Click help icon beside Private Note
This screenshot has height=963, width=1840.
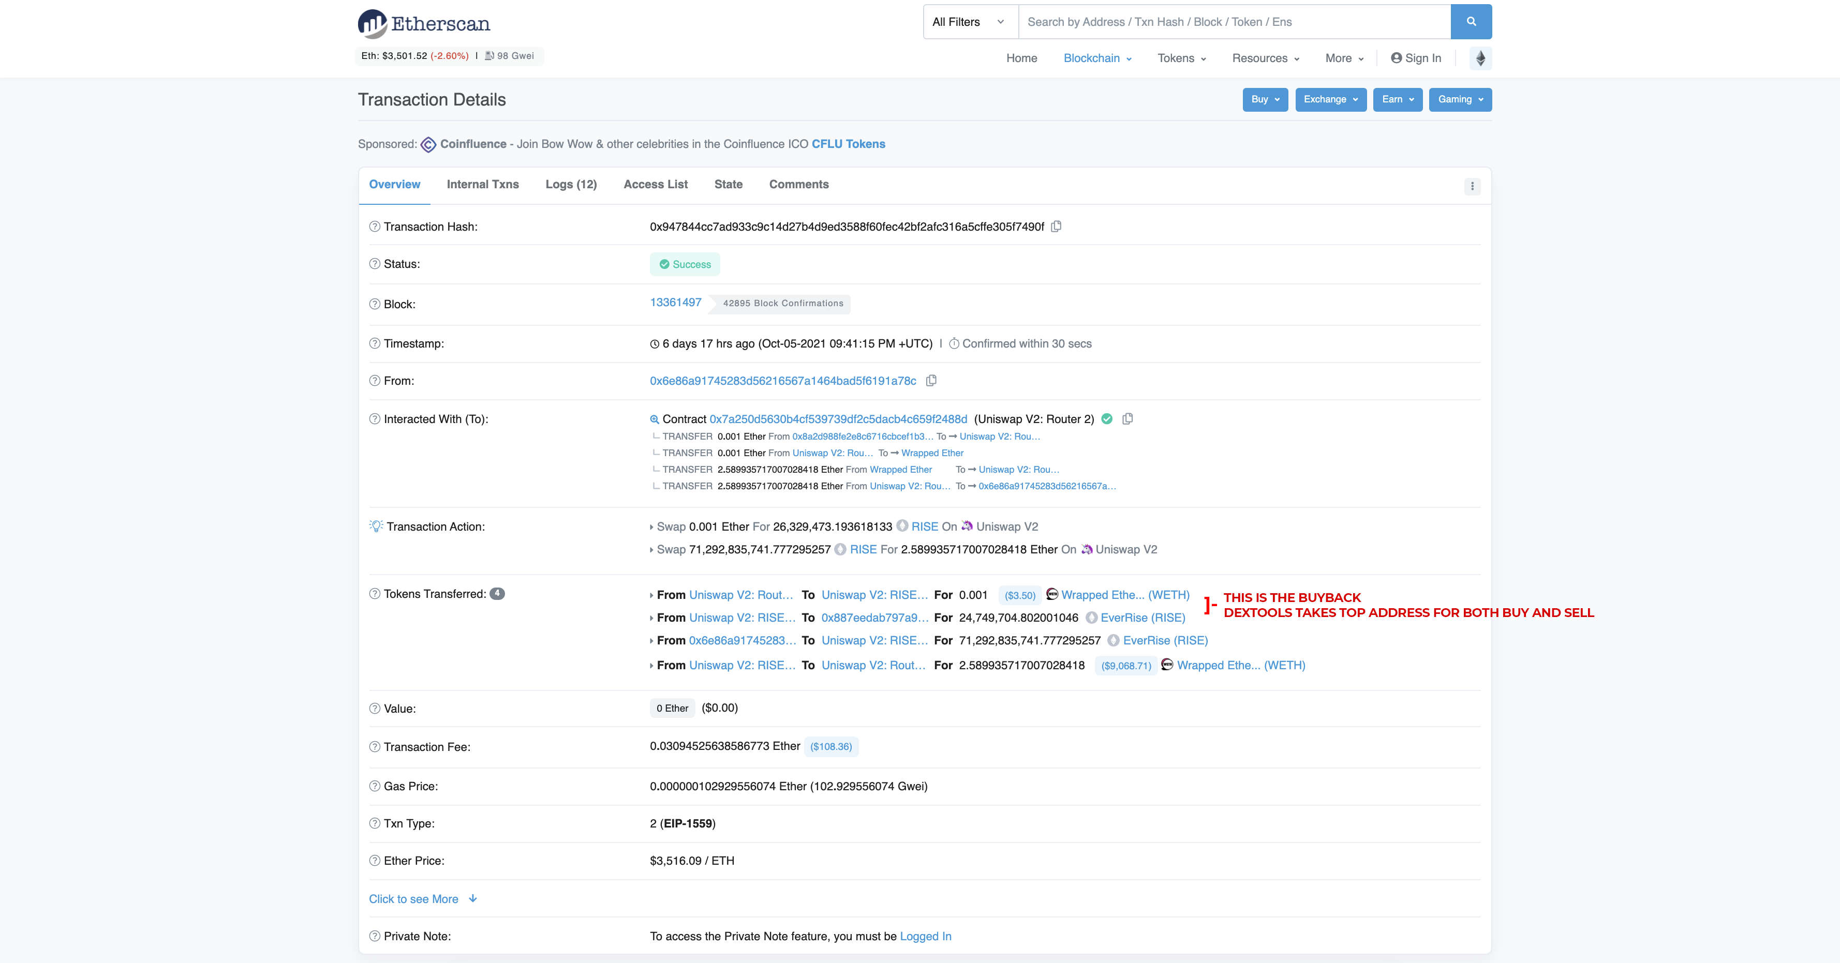pyautogui.click(x=374, y=936)
